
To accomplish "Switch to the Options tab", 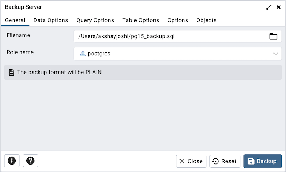I will pyautogui.click(x=178, y=20).
